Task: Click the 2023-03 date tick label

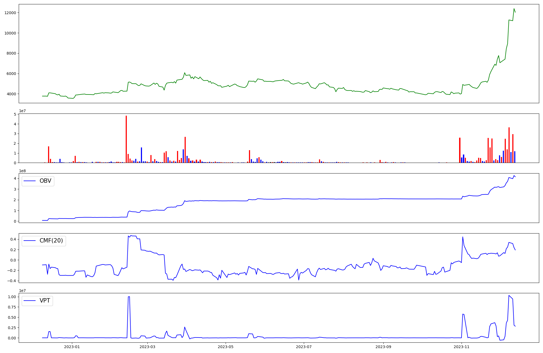Action: tap(147, 347)
